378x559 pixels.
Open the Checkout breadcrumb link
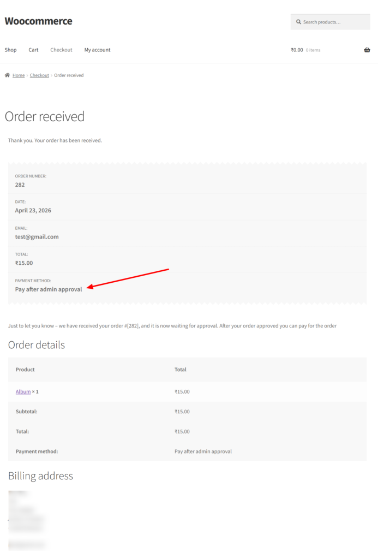tap(39, 75)
